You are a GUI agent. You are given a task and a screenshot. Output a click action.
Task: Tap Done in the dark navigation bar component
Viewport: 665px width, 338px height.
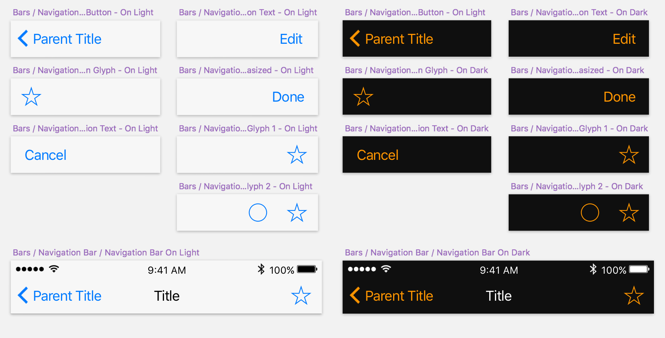(x=619, y=97)
